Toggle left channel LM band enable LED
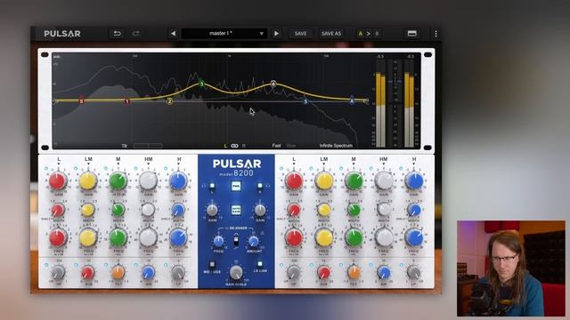This screenshot has width=570, height=320. pos(76,169)
